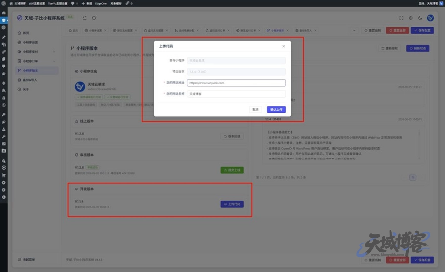Expand the 小程序订单 submenu

click(37, 61)
